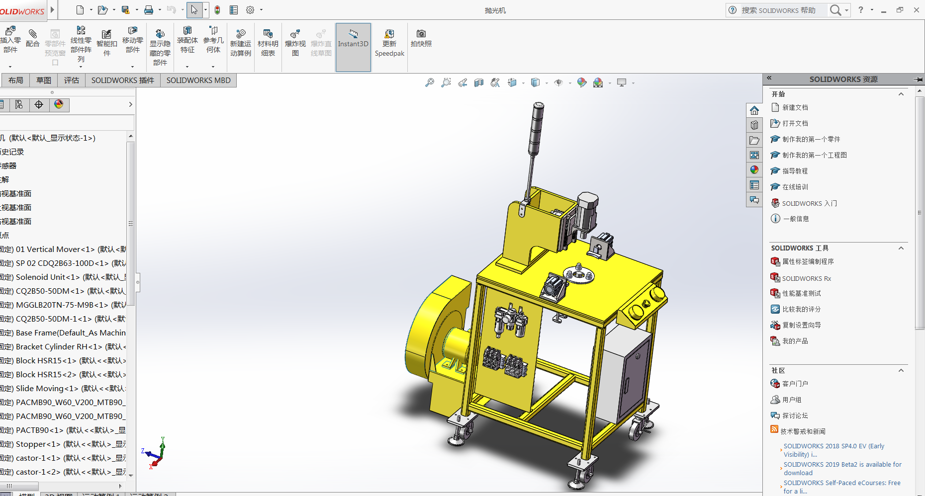Screen dimensions: 925x496
Task: Open the assembly features dropdown arrow
Action: [x=187, y=66]
